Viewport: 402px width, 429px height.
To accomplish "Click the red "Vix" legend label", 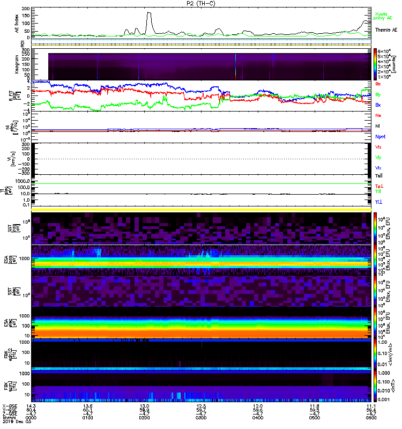I will (378, 147).
